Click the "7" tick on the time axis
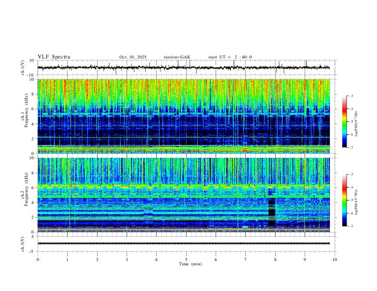Image resolution: width=377 pixels, height=291 pixels. pos(246,260)
